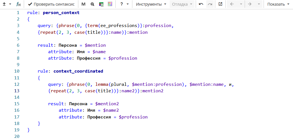Click $name2 variable on line 16
This screenshot has width=293, height=139.
pos(111,110)
